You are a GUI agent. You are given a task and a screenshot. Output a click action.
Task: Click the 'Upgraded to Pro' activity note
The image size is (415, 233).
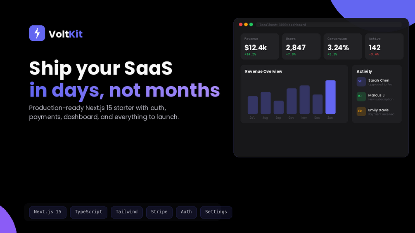coord(380,85)
